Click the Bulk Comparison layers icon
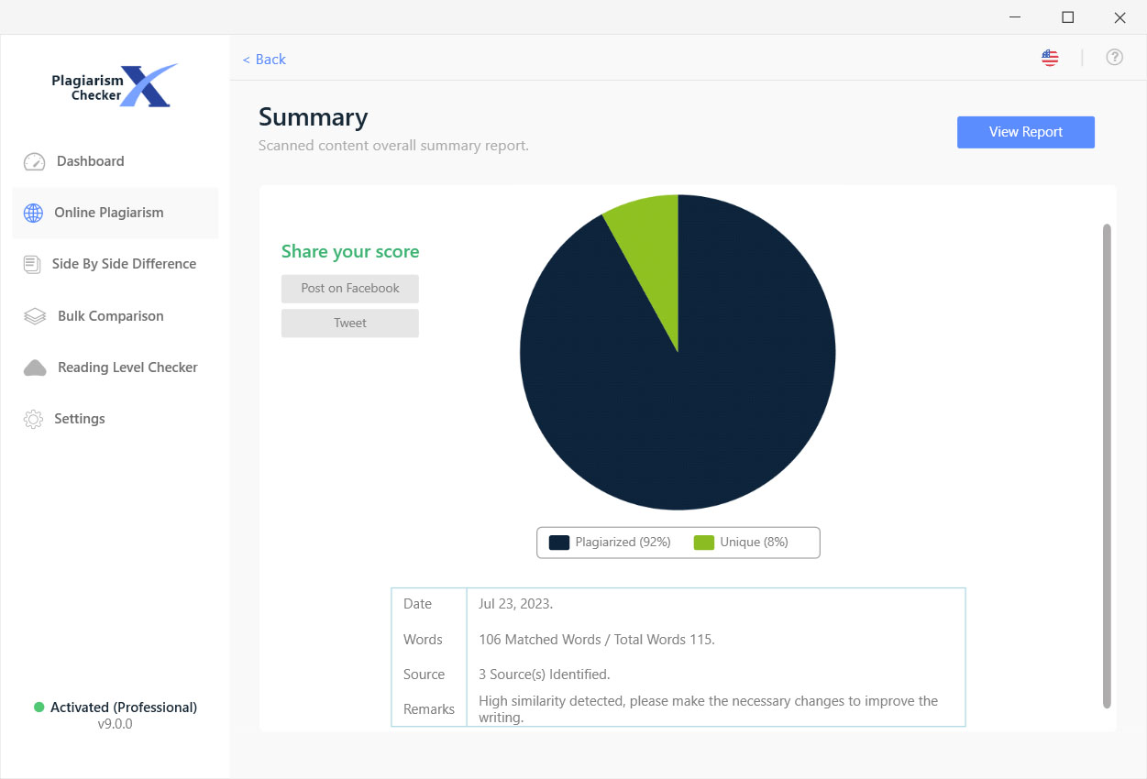This screenshot has height=779, width=1147. pyautogui.click(x=35, y=316)
